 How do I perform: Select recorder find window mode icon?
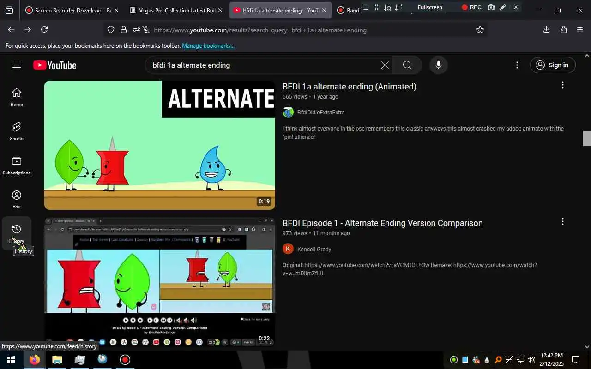[388, 7]
